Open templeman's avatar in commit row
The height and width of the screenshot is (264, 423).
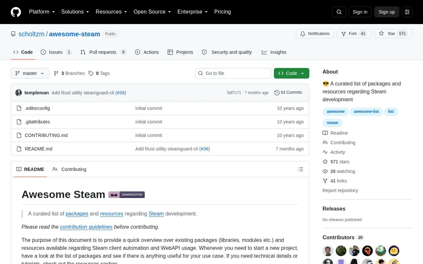point(19,93)
